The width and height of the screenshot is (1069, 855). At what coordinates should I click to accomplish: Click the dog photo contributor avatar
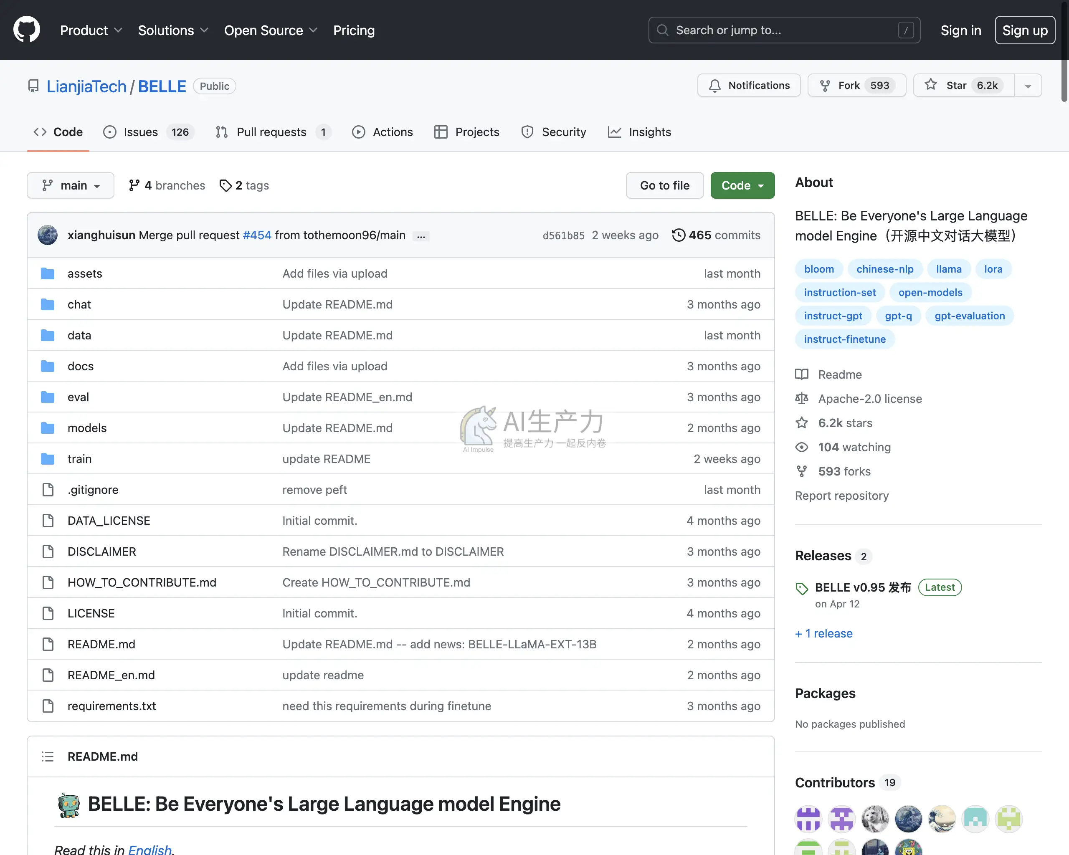point(875,819)
